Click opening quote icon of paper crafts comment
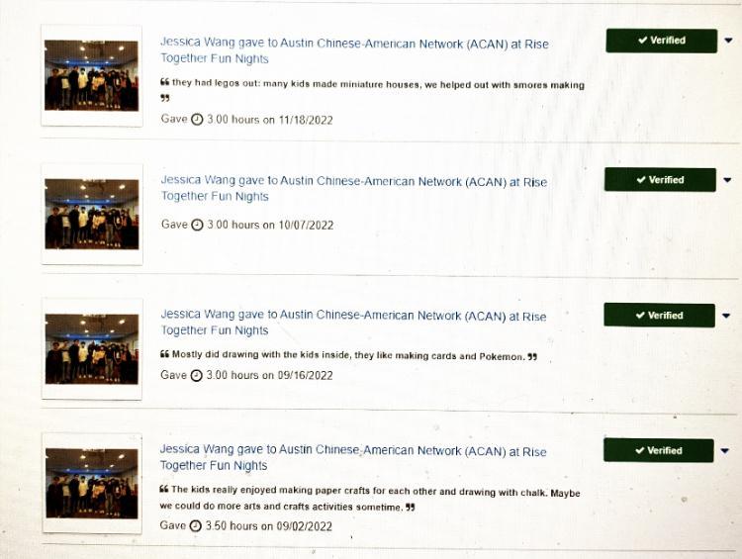 (x=164, y=489)
